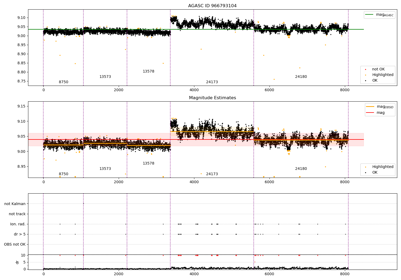Click y-tick '9.10' on the top plot
Viewport: 401px width, 280px height.
point(21,18)
